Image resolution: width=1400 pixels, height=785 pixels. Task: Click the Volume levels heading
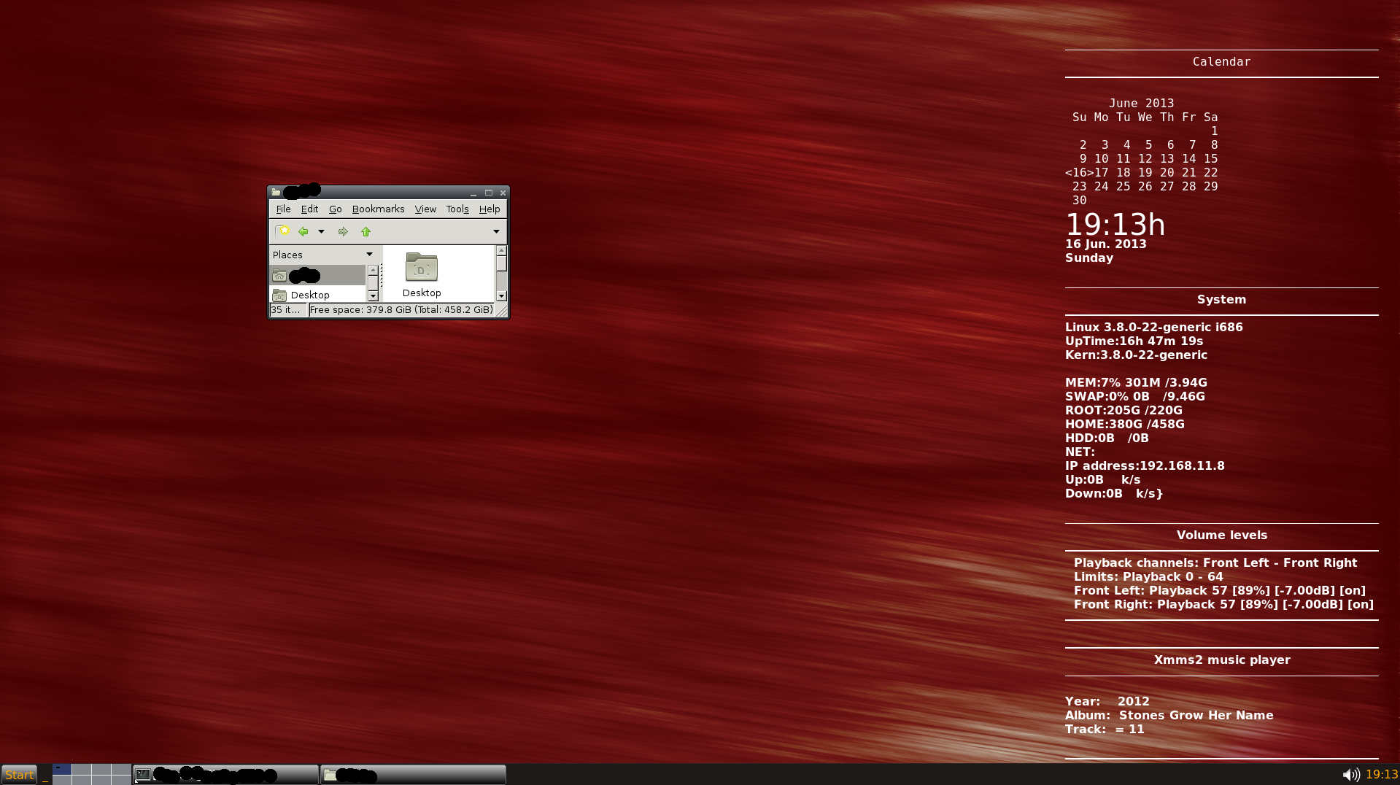tap(1221, 535)
